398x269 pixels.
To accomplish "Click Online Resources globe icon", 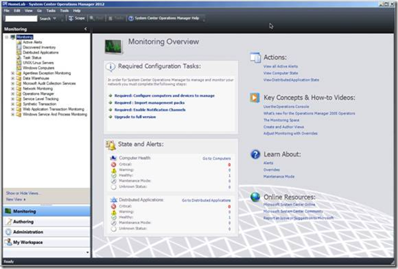I will coord(255,197).
